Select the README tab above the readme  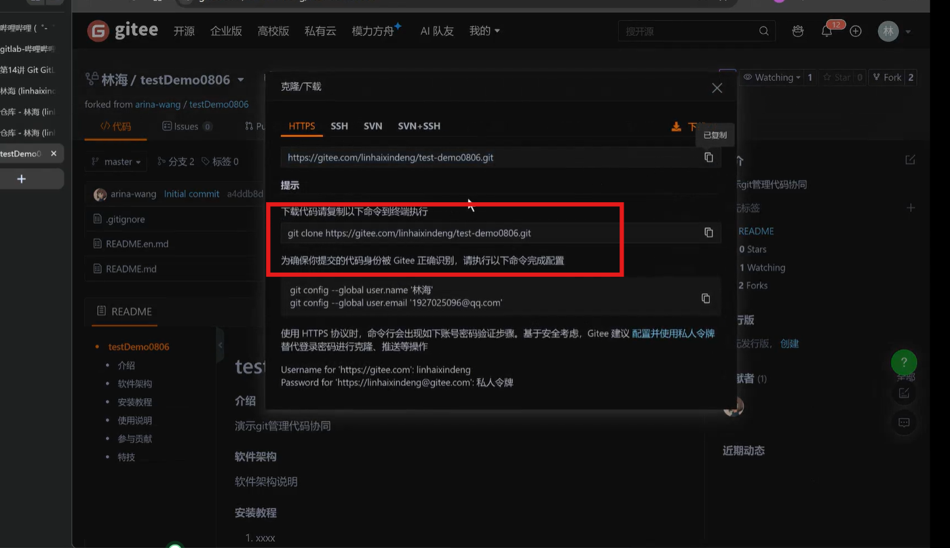tap(124, 311)
